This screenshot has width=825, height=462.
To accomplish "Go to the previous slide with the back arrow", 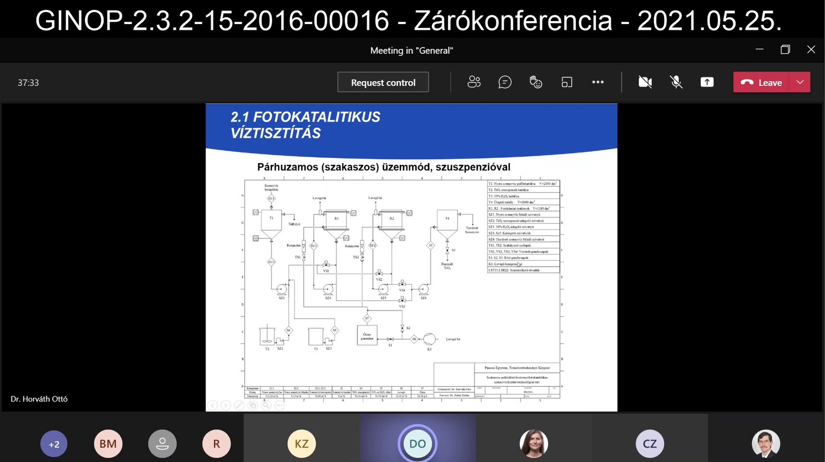I will pos(212,405).
